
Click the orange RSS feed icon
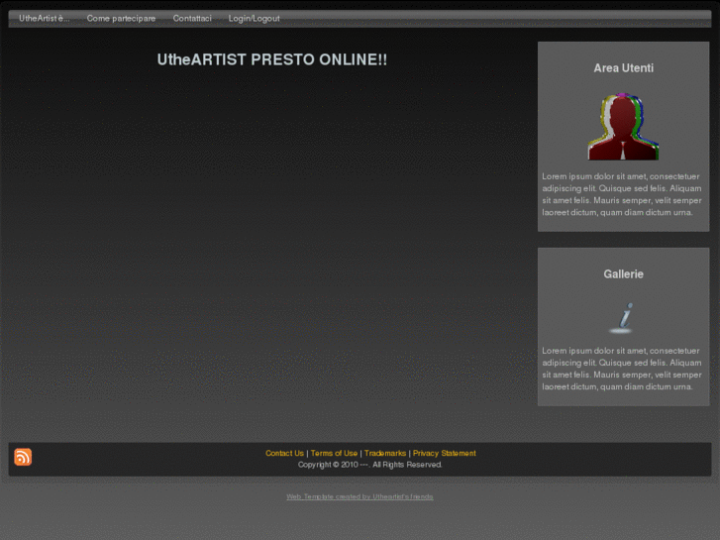tap(23, 457)
